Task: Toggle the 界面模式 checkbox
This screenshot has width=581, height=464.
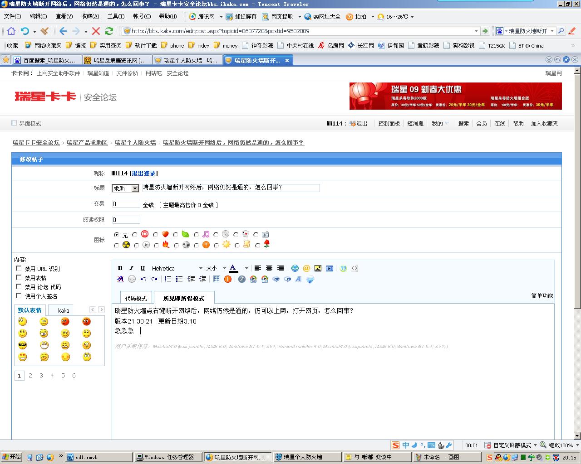Action: 14,123
